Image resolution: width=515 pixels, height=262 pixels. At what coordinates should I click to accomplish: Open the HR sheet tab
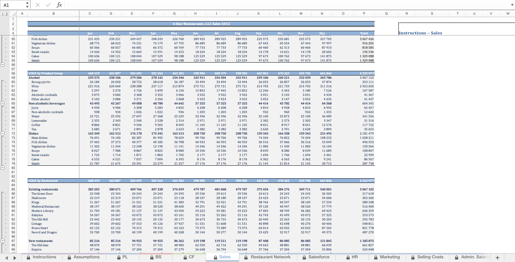352,257
